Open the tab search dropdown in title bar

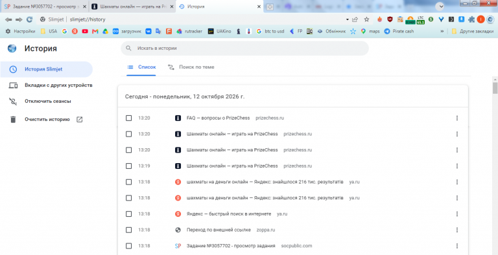point(439,6)
